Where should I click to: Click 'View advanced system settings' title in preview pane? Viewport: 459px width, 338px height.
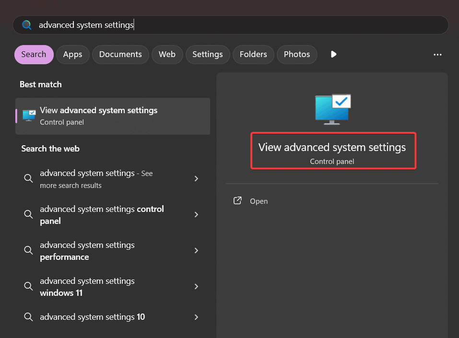click(332, 147)
